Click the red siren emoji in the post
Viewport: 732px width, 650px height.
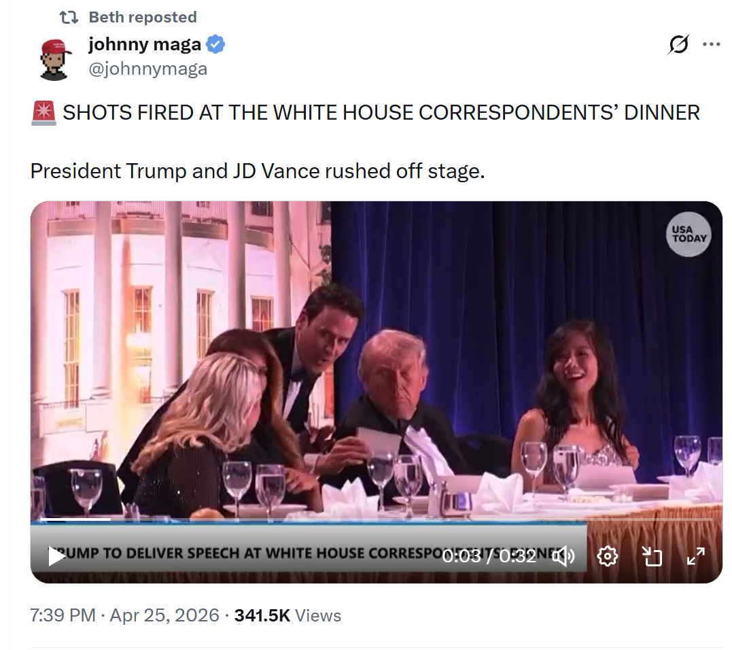click(44, 113)
